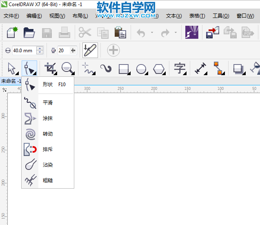The height and width of the screenshot is (225, 260).
Task: Choose 排斥 repel tool from flyout
Action: [48, 149]
